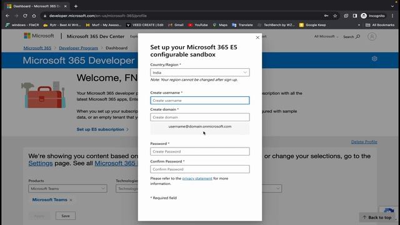Expand the Products dropdown showing Microsoft Teams
This screenshot has height=225, width=400.
pyautogui.click(x=67, y=189)
